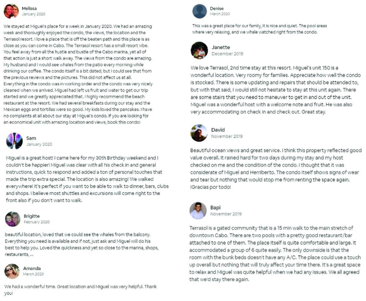The width and height of the screenshot is (366, 301).
Task: Click the reviewer name Sam
Action: [31, 138]
